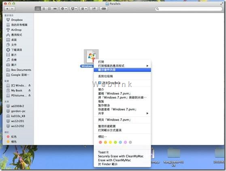Open the arrange-by toolbar dropdown
Screen dimensions: 226x171
click(84, 9)
